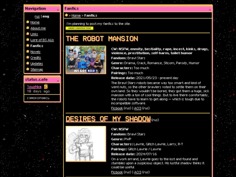Click the самокопаюсь status text
The height and width of the screenshot is (177, 236).
pyautogui.click(x=38, y=98)
